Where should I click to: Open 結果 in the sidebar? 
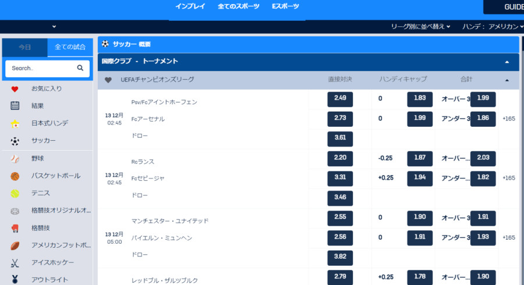click(37, 106)
